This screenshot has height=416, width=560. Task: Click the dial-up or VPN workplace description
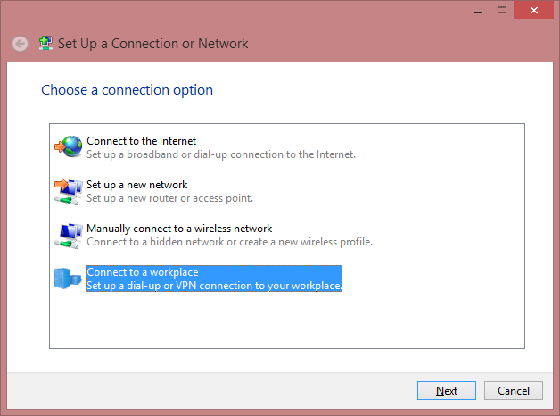pos(214,286)
